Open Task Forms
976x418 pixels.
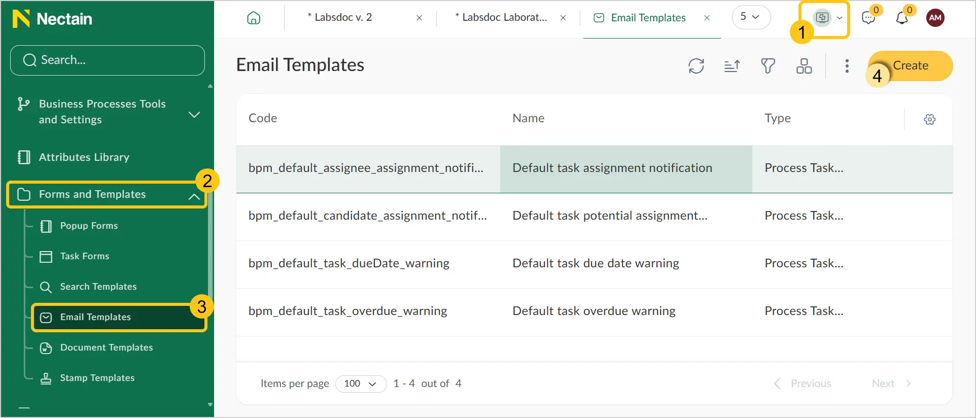[x=85, y=256]
